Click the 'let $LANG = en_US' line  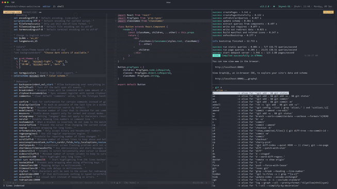tap(26, 38)
